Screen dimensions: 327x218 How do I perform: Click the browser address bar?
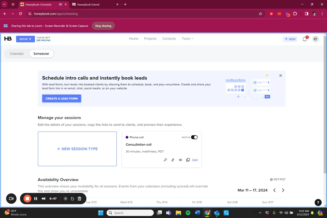[146, 14]
